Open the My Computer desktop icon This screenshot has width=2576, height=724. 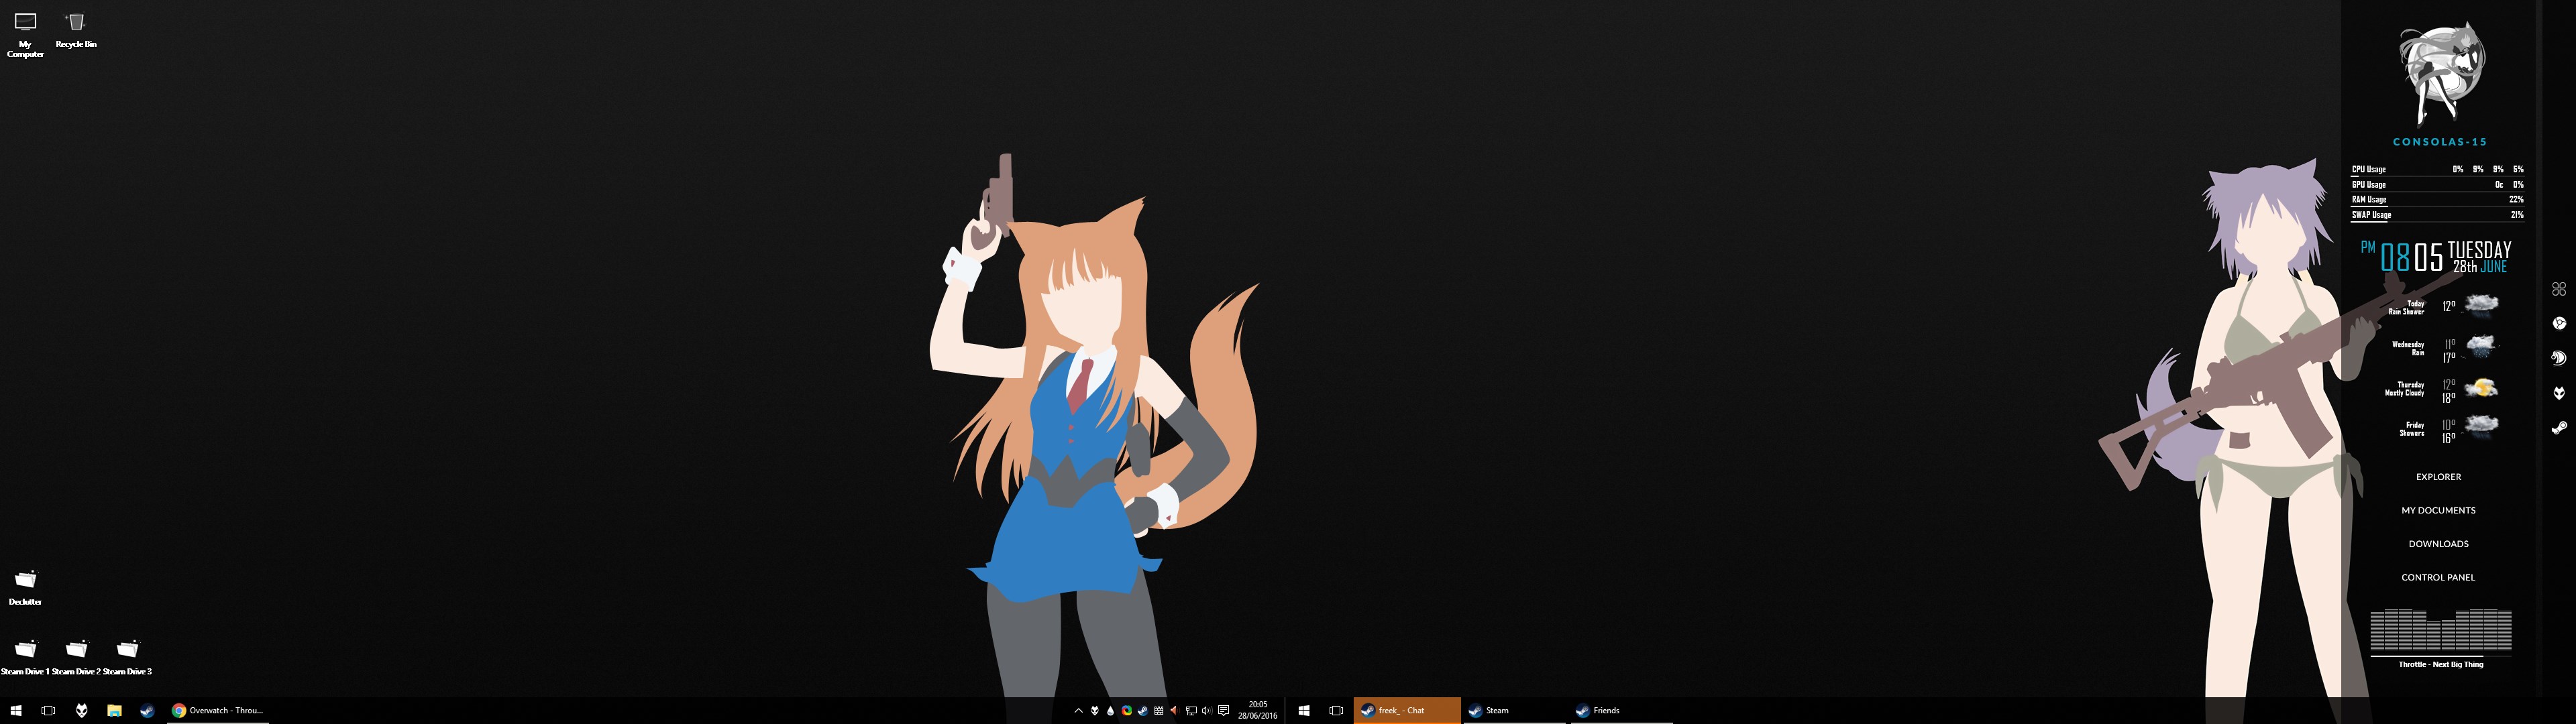[x=25, y=34]
